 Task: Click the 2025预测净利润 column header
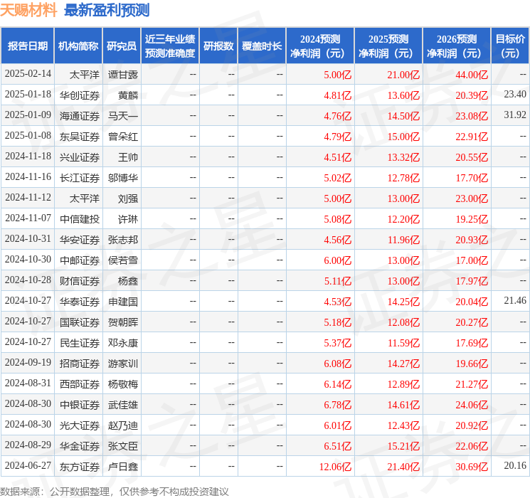point(388,46)
